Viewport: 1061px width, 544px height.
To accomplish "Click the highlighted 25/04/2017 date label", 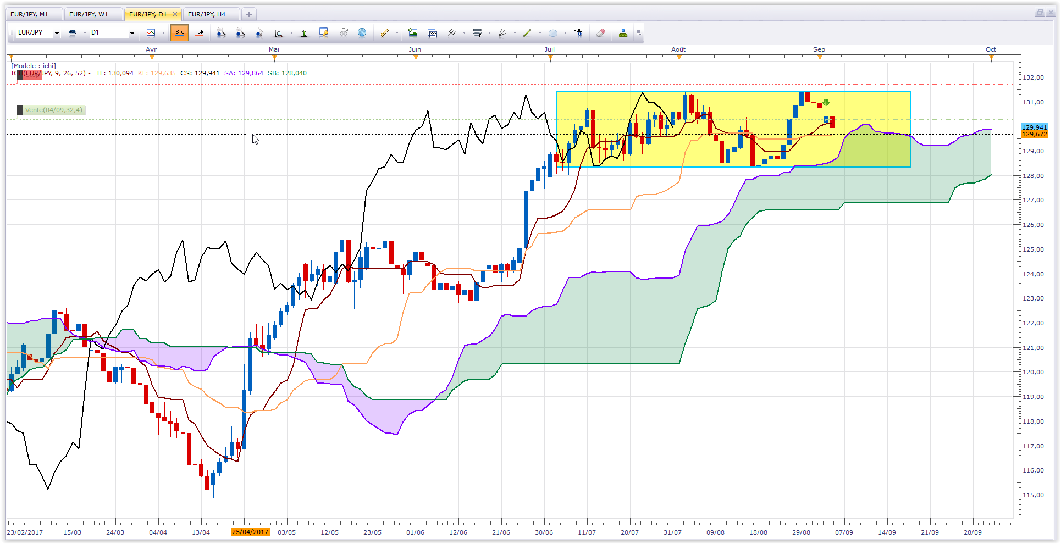I will point(250,532).
